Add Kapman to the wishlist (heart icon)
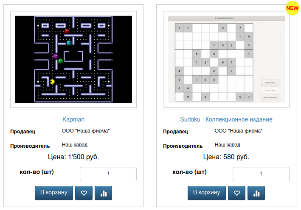The height and width of the screenshot is (210, 301). coord(84,193)
